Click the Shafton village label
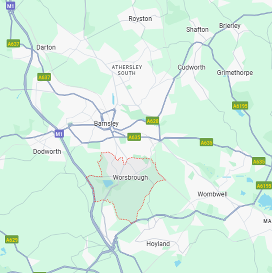 (x=198, y=29)
